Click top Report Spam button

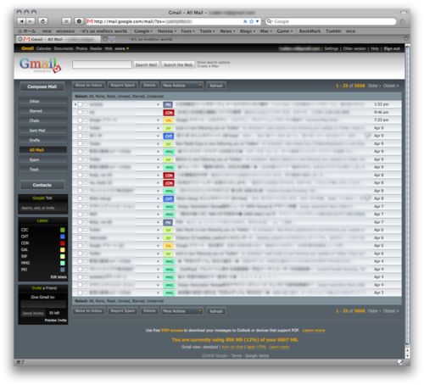tap(123, 86)
